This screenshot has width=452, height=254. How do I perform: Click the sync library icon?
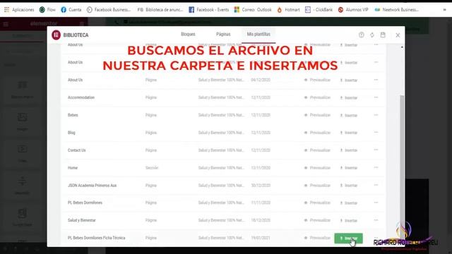point(372,35)
